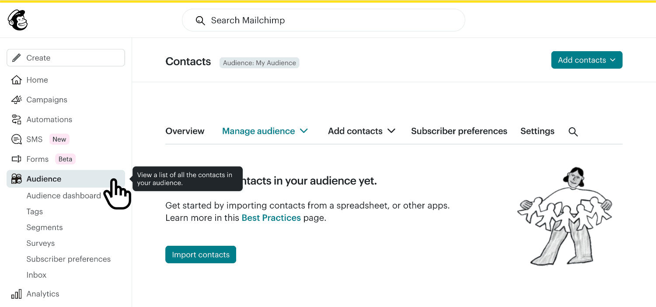Open Inbox under Audience

tap(36, 275)
